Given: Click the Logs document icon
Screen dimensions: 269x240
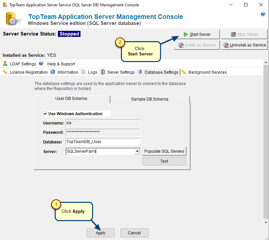Looking at the screenshot, I should (83, 72).
